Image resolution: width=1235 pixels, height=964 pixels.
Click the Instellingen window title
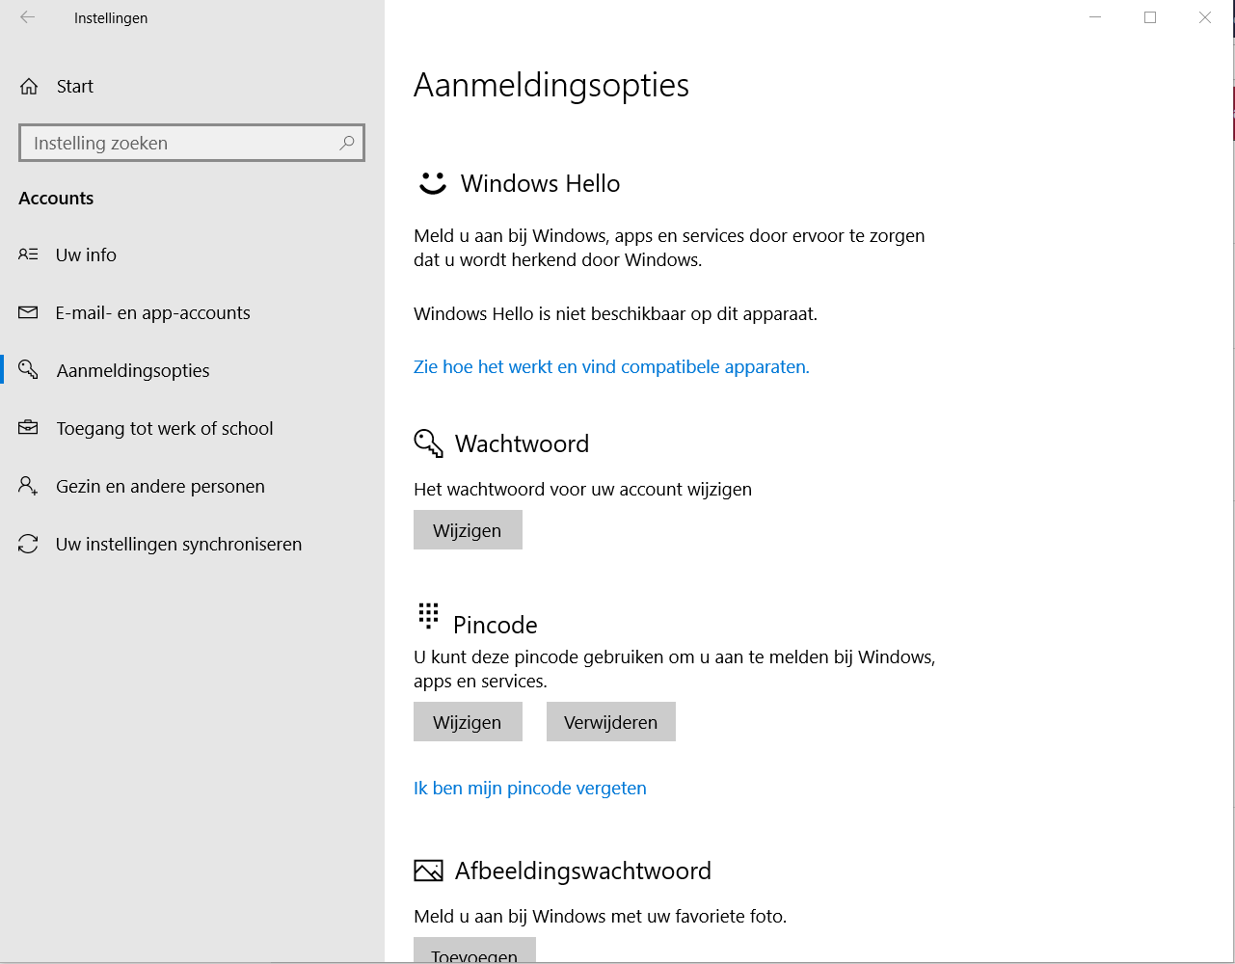[x=111, y=18]
